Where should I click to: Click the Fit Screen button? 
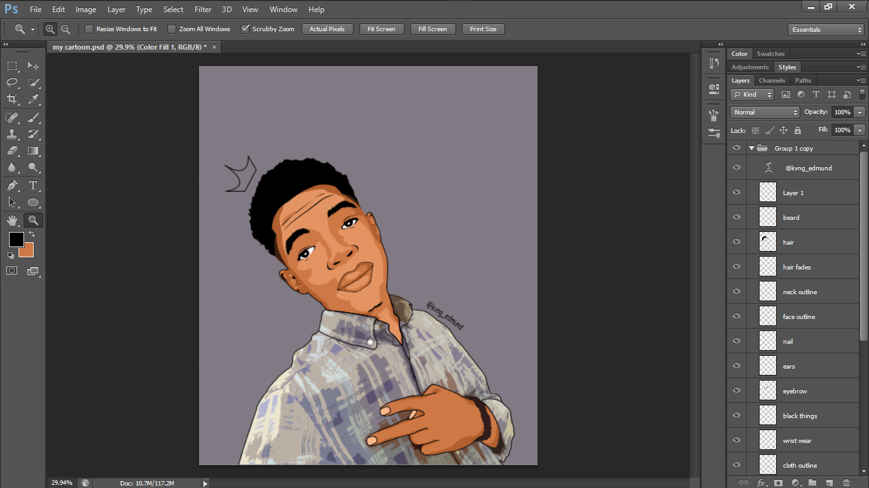coord(382,29)
